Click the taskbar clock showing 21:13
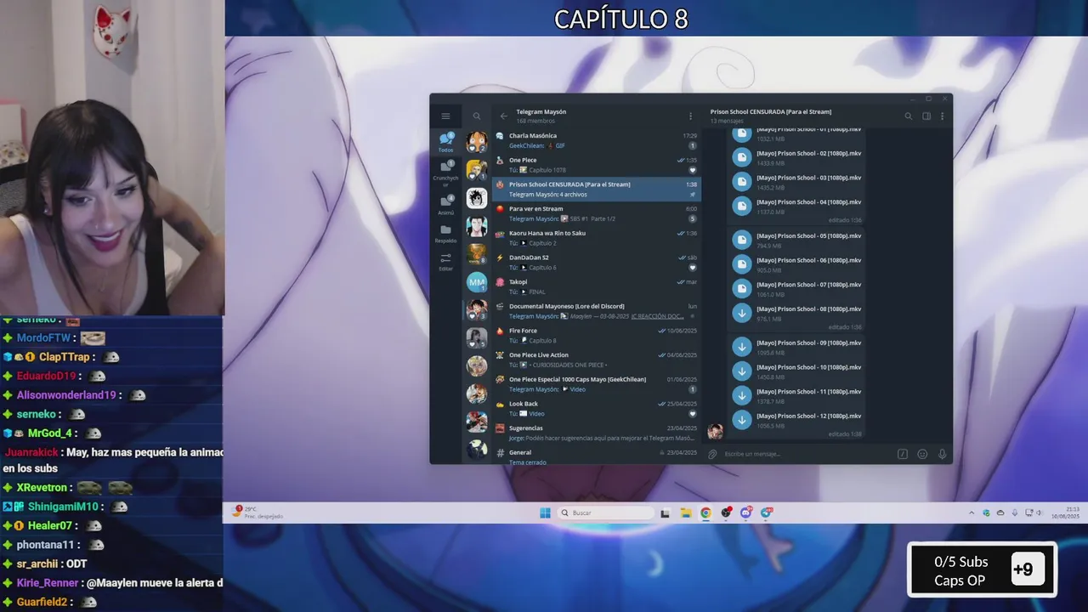Viewport: 1088px width, 612px height. pyautogui.click(x=1065, y=513)
